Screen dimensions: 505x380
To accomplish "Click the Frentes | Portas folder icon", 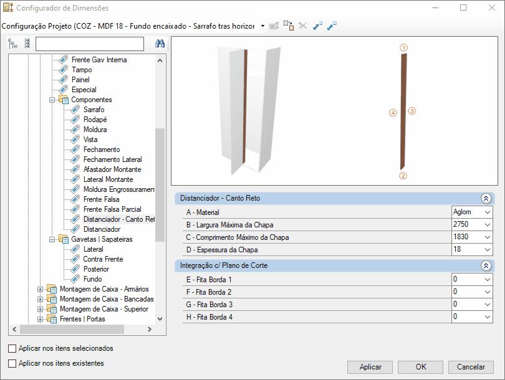I will [x=52, y=319].
